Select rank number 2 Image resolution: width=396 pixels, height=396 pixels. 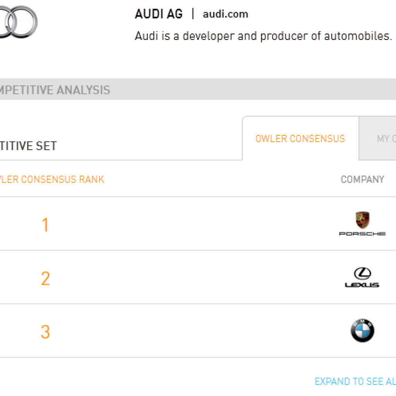pos(45,278)
